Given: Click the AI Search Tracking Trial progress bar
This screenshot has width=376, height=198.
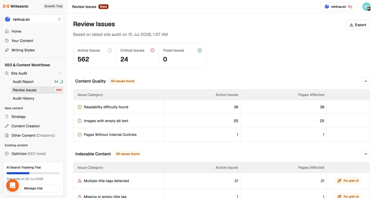Looking at the screenshot, I should [x=33, y=173].
